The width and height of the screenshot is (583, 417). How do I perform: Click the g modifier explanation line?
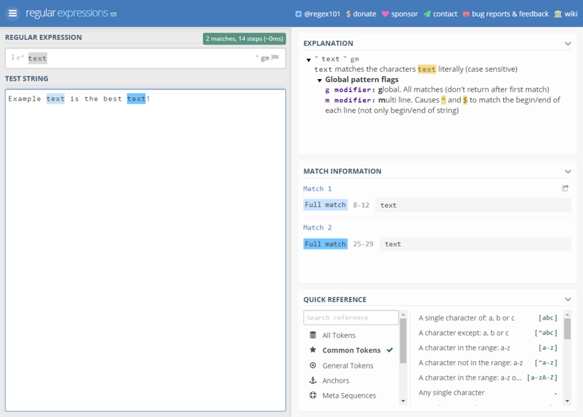[437, 89]
